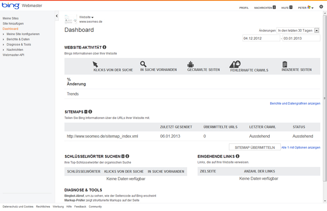
Task: Open the sitemap_index.xml URL
Action: click(x=102, y=136)
